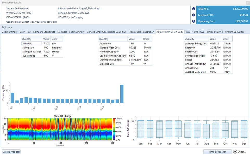Click the Create Proposal button

coord(11,152)
